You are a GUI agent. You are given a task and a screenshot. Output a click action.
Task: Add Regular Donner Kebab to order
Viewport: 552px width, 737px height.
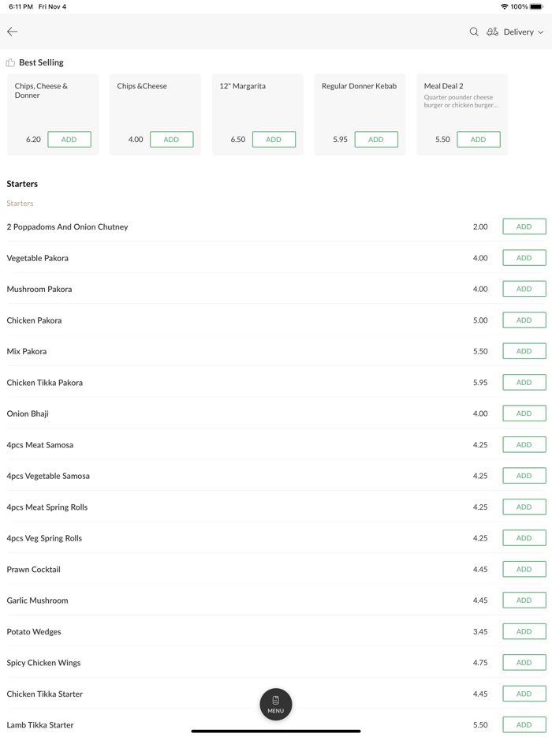(x=376, y=140)
